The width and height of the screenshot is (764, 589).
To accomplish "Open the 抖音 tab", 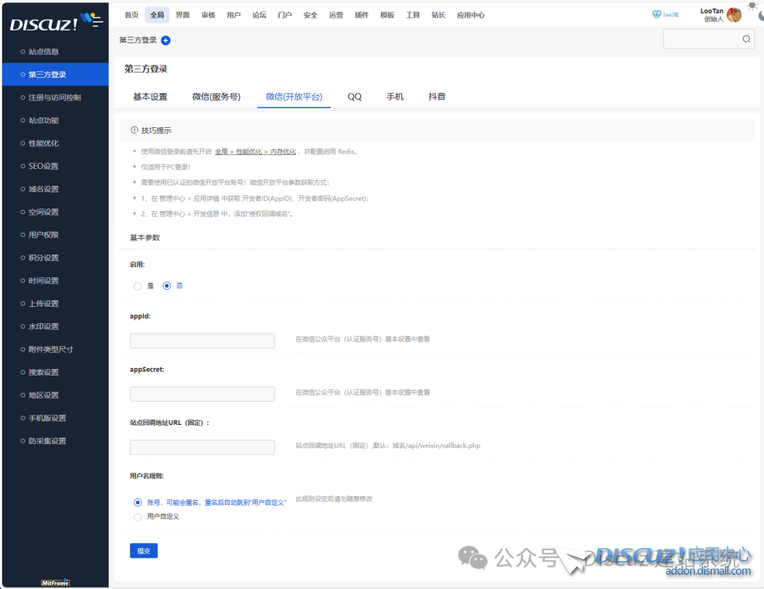I will tap(436, 97).
